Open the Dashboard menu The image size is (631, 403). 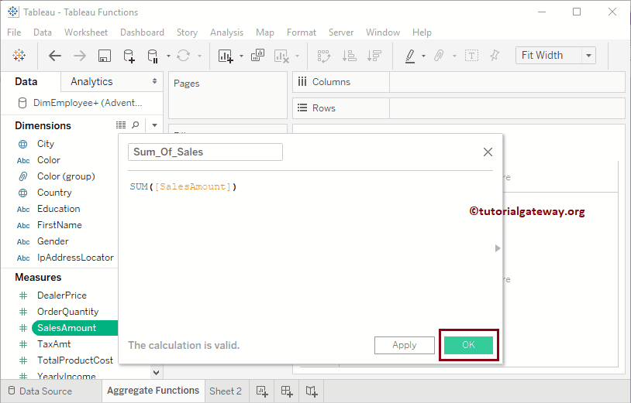pos(142,32)
